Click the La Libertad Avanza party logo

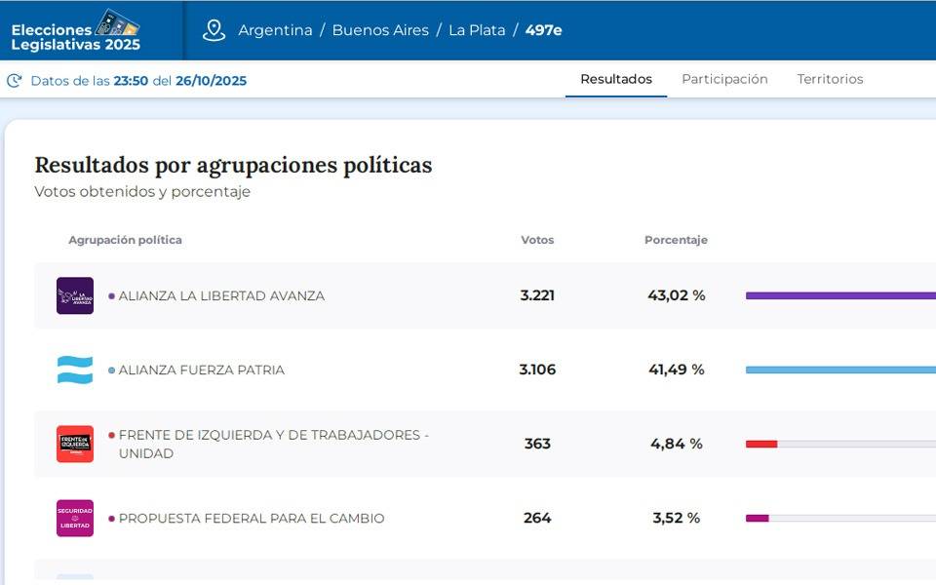(75, 295)
